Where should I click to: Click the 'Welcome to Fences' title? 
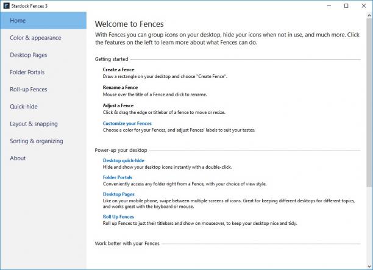(129, 24)
